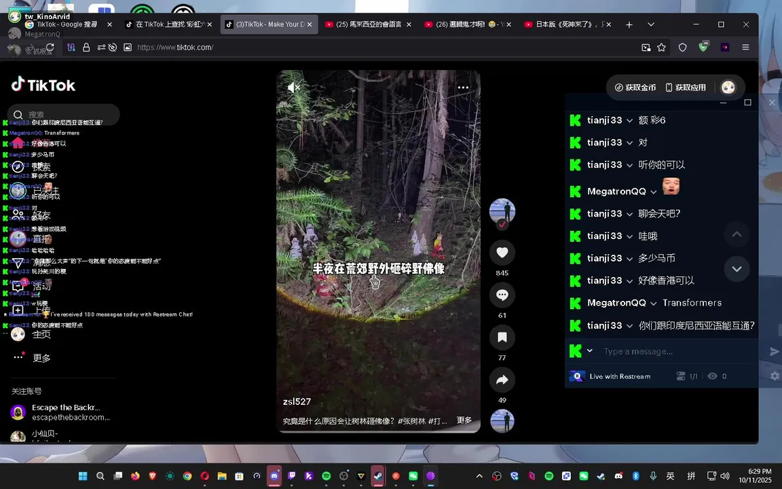Open the sound disc avatar below share count

tap(502, 420)
